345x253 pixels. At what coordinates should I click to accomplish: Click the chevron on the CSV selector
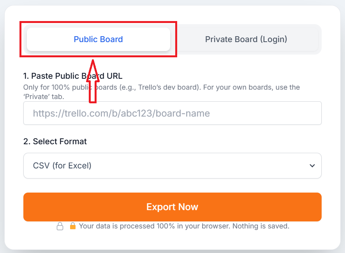point(312,165)
